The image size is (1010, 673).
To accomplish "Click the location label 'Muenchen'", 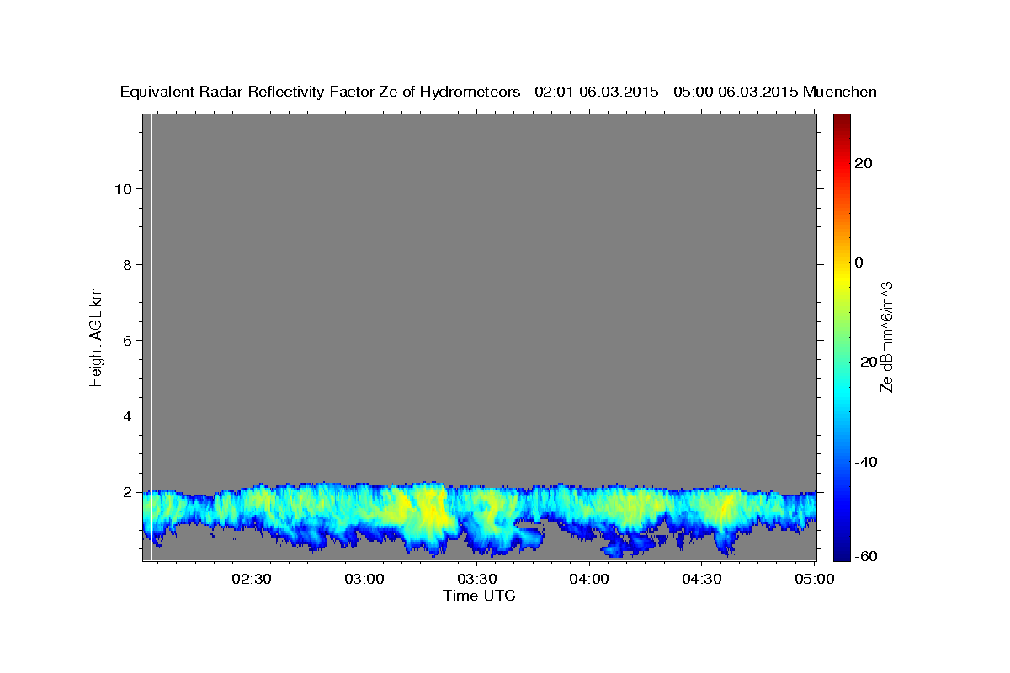I will click(840, 92).
